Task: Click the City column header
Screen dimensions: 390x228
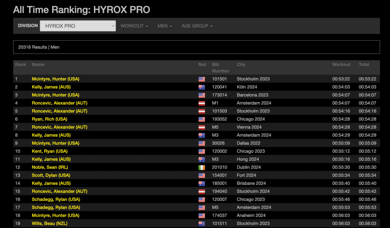Action: 241,65
